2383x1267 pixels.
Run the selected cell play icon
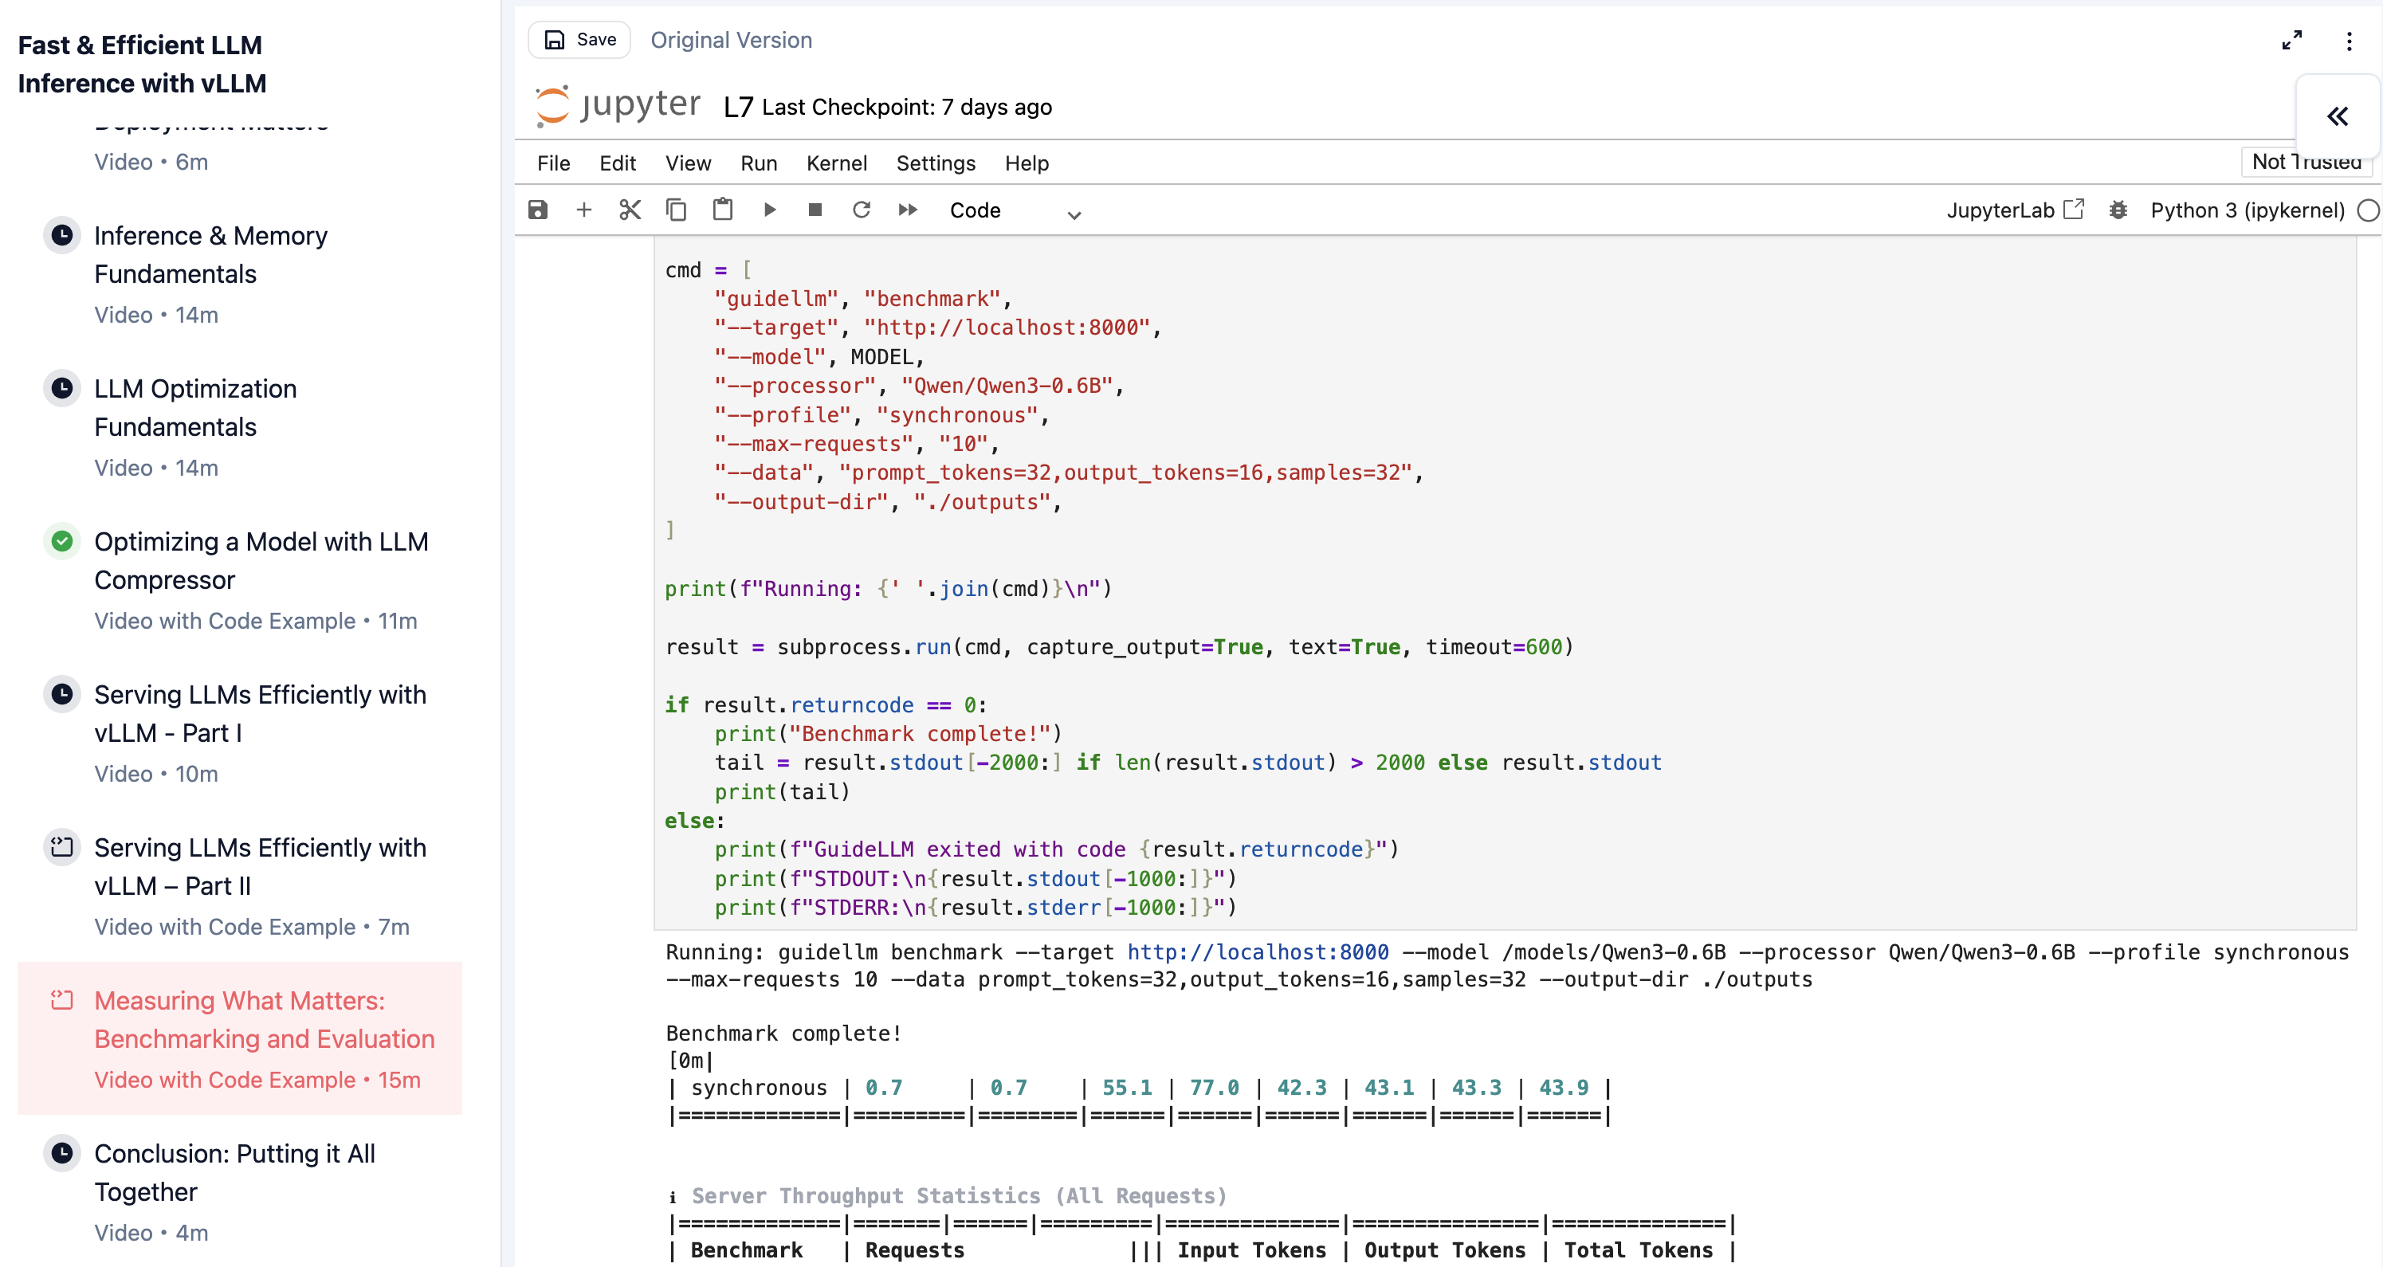pos(769,210)
